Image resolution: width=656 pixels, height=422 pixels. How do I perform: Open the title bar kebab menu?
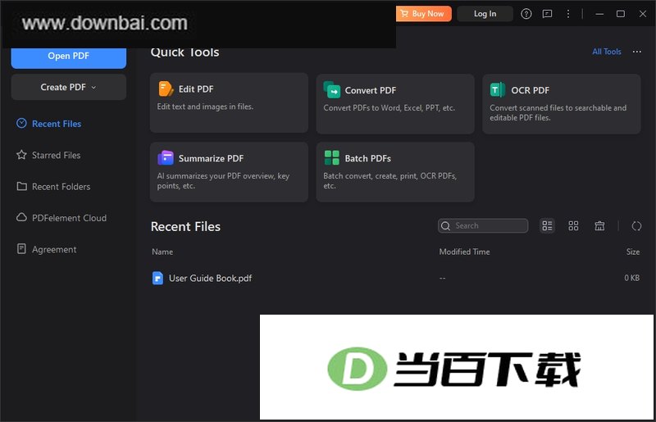click(x=567, y=14)
